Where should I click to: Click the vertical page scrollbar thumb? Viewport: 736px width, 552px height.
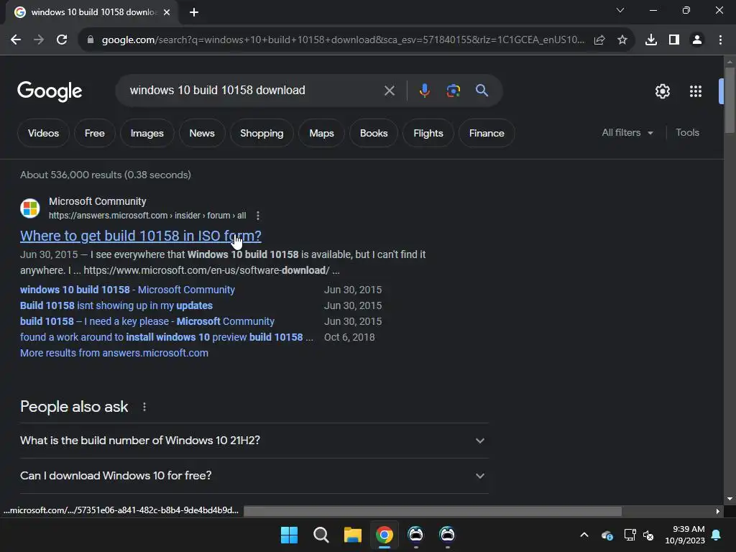pos(730,101)
